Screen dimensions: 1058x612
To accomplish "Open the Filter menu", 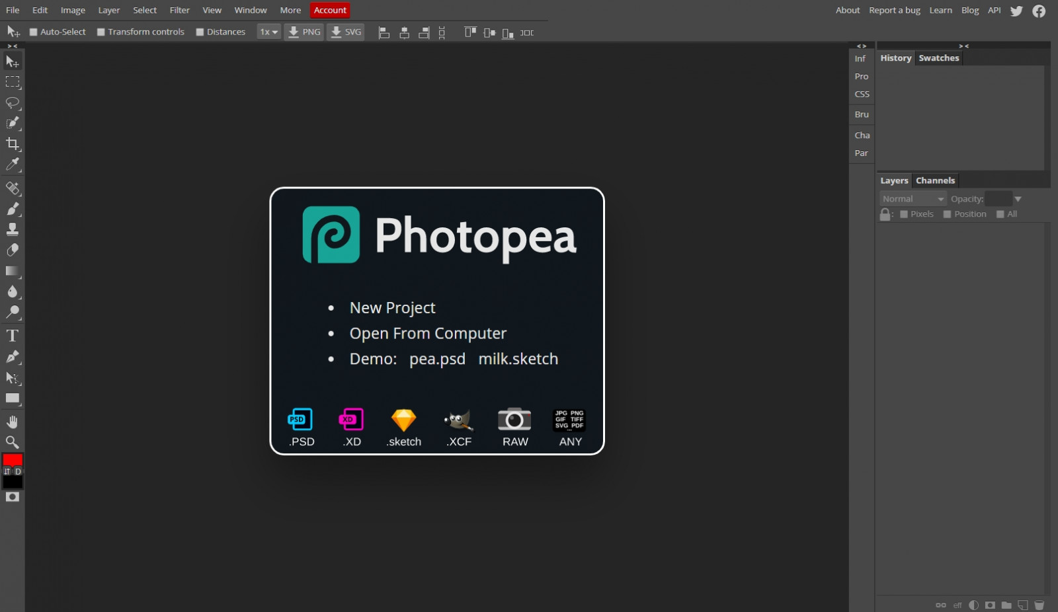I will click(x=179, y=10).
